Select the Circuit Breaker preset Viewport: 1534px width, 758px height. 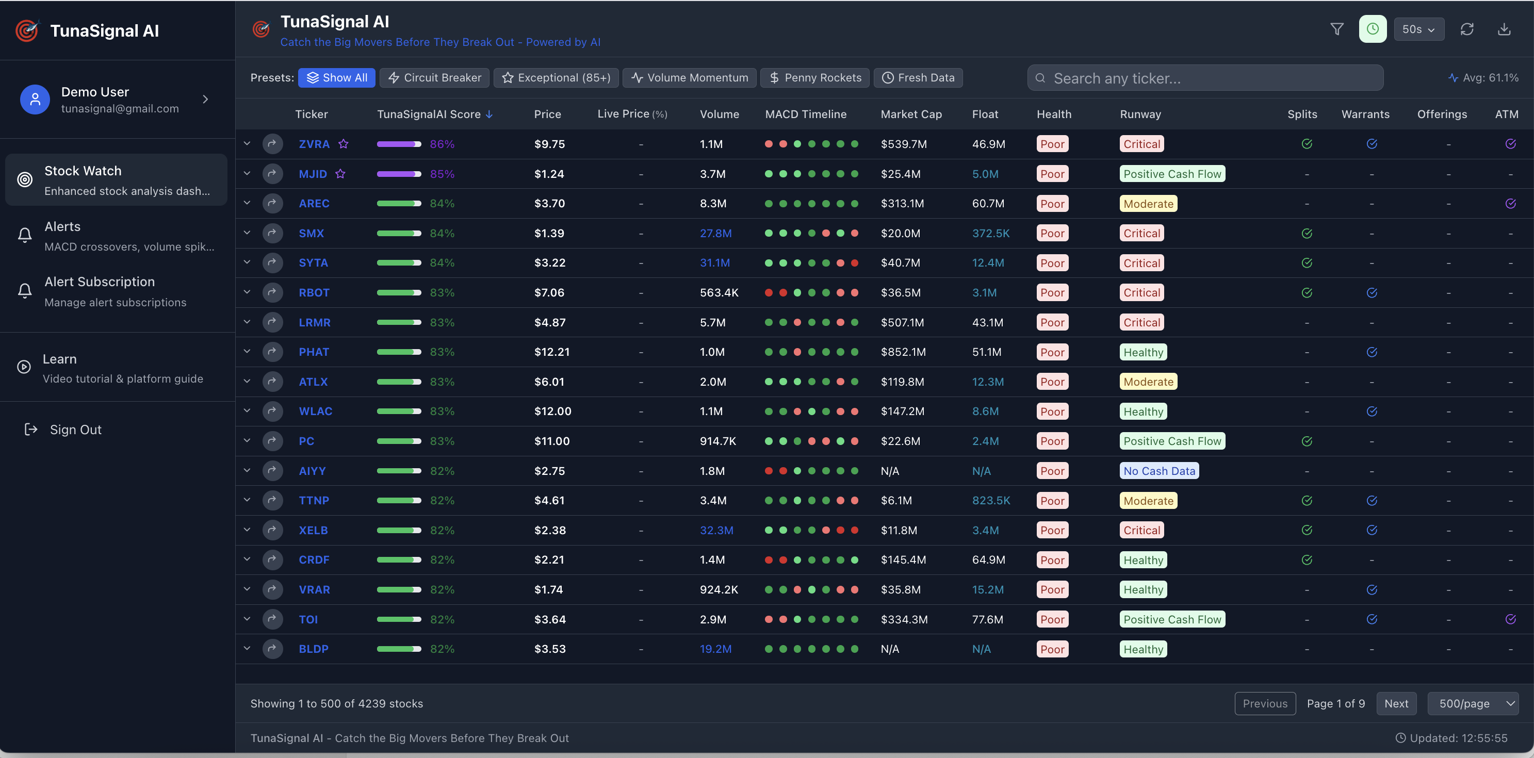pos(434,77)
